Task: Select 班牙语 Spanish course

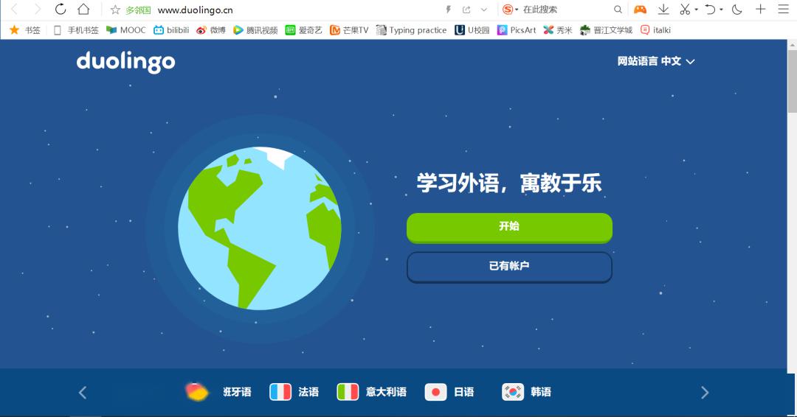Action: coord(218,392)
